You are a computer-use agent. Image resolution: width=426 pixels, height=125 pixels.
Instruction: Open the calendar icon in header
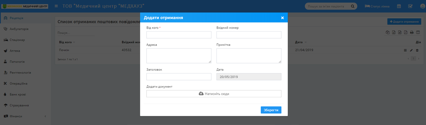399,6
